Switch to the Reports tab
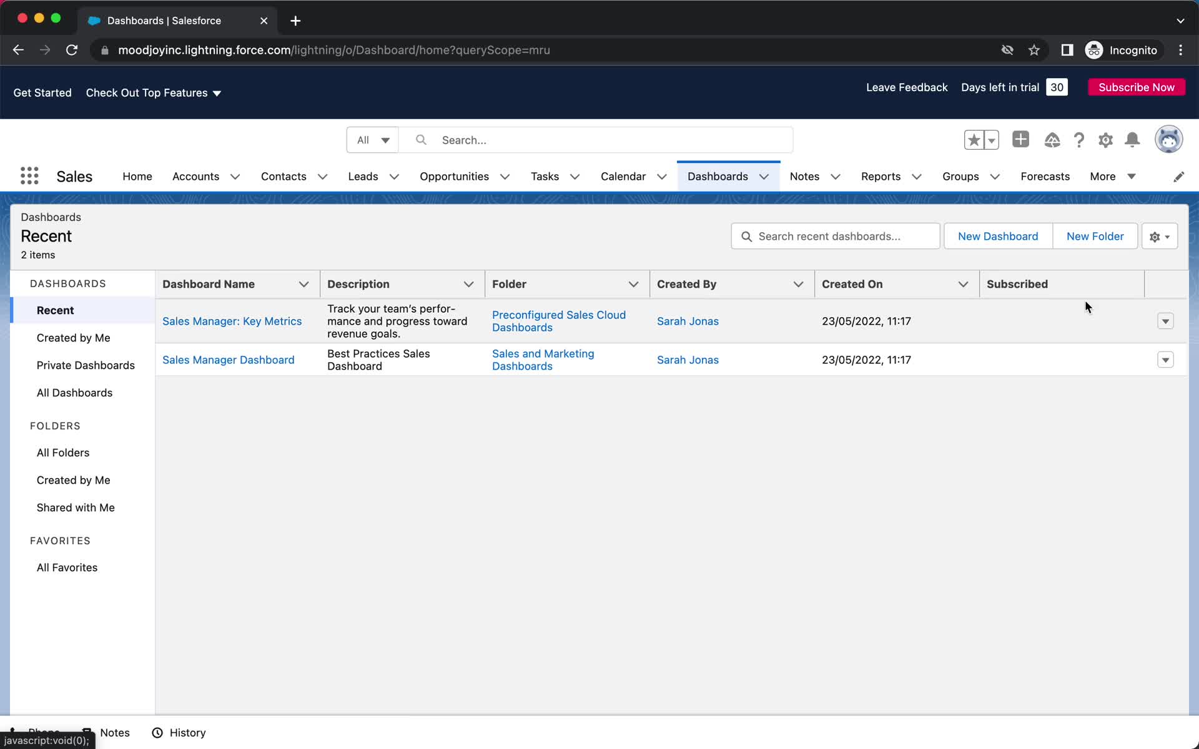Viewport: 1199px width, 749px height. (x=881, y=177)
